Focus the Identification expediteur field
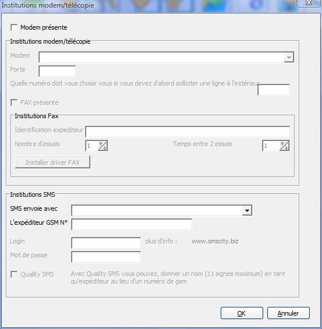Image resolution: width=322 pixels, height=329 pixels. coord(187,132)
